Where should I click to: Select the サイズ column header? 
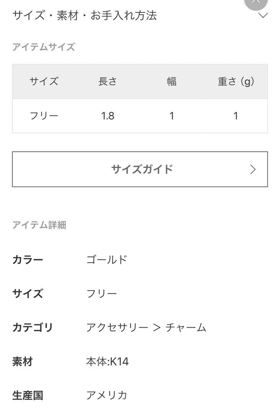44,81
